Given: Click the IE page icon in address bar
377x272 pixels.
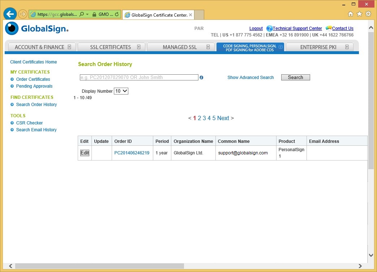Looking at the screenshot, I should (x=33, y=14).
